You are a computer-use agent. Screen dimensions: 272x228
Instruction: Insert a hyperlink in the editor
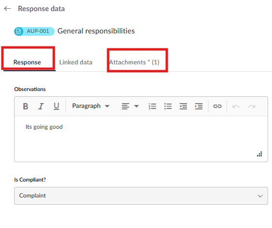pyautogui.click(x=217, y=106)
